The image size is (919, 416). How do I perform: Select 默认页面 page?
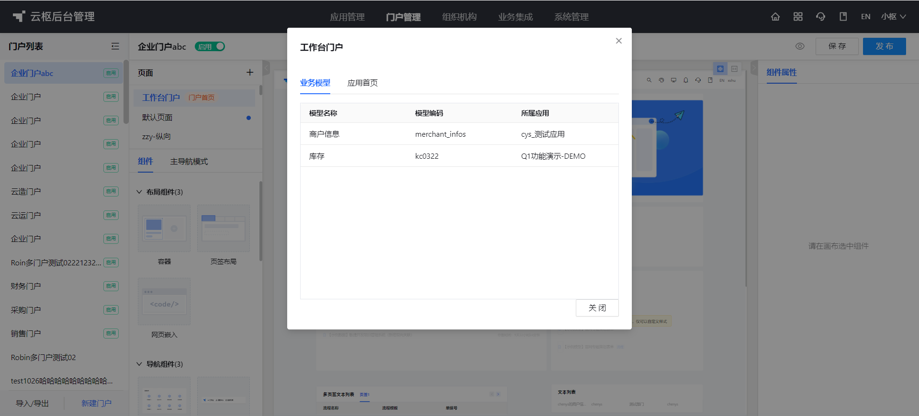[x=194, y=117]
